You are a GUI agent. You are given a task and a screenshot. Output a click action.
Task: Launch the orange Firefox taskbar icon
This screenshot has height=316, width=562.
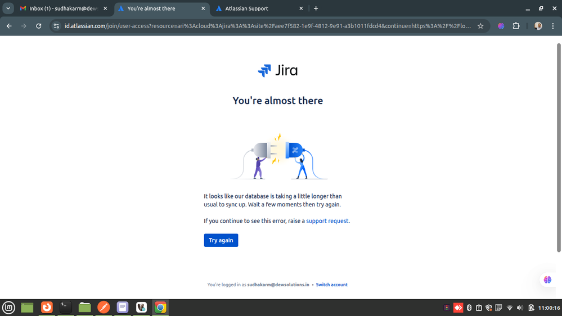[47, 308]
